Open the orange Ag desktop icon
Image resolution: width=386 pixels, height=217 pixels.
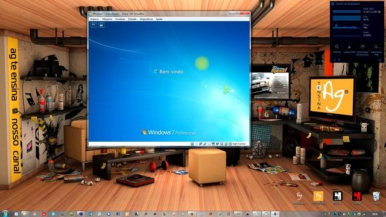coord(318,198)
